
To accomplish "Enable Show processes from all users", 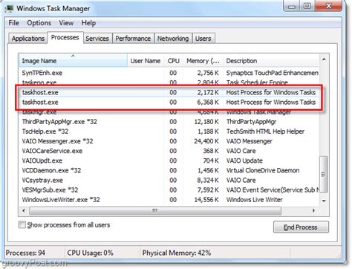I will tap(22, 225).
